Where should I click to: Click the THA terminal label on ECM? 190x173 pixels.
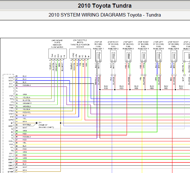pos(11,99)
